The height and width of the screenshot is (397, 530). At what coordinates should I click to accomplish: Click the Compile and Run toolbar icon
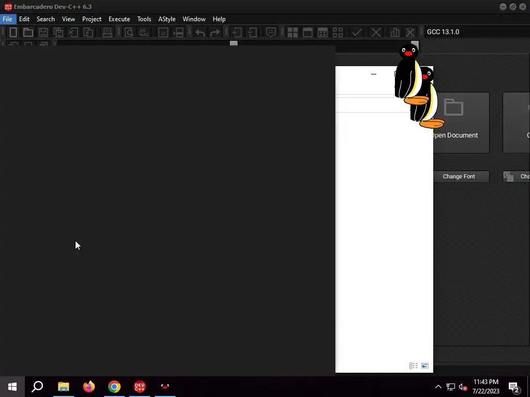point(323,33)
